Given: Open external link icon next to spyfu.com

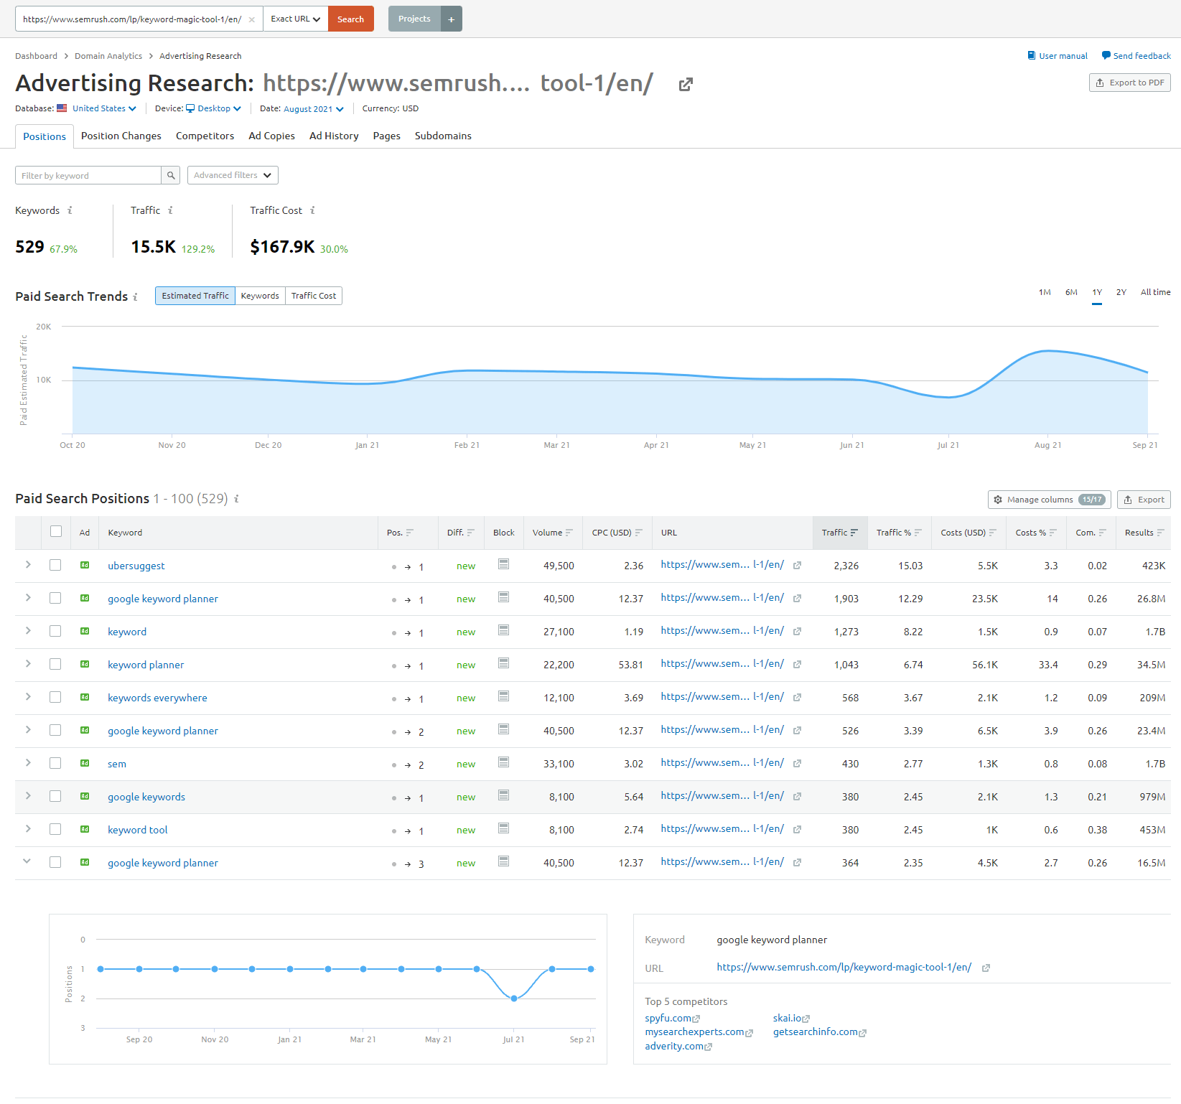Looking at the screenshot, I should pyautogui.click(x=696, y=1019).
